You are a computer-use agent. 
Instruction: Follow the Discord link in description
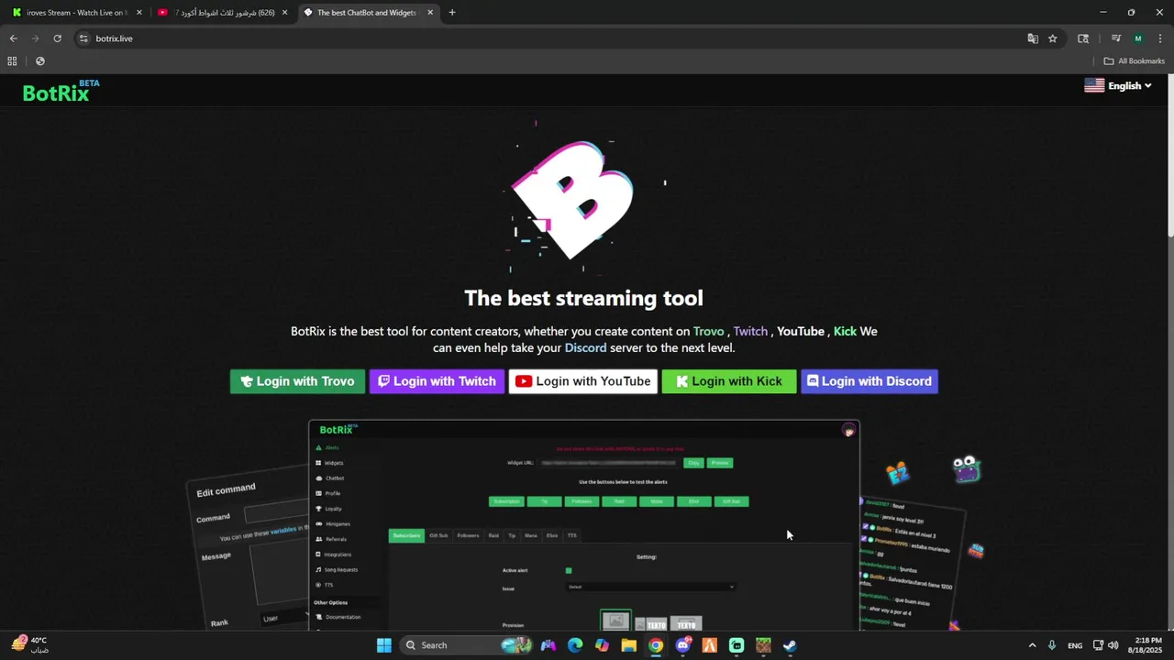[585, 347]
